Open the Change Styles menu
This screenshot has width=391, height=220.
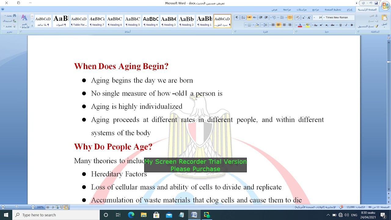click(x=24, y=21)
